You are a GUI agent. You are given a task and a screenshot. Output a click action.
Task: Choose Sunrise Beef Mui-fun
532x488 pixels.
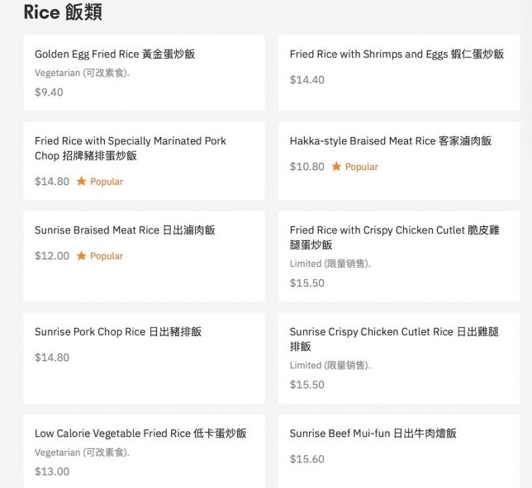pos(373,434)
